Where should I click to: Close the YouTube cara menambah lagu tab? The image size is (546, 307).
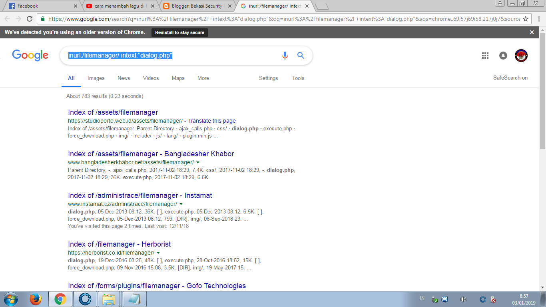(153, 6)
